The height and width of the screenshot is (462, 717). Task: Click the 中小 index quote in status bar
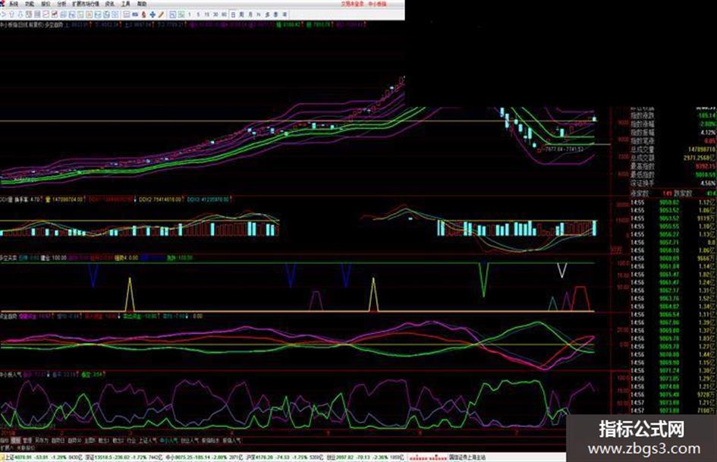206,457
